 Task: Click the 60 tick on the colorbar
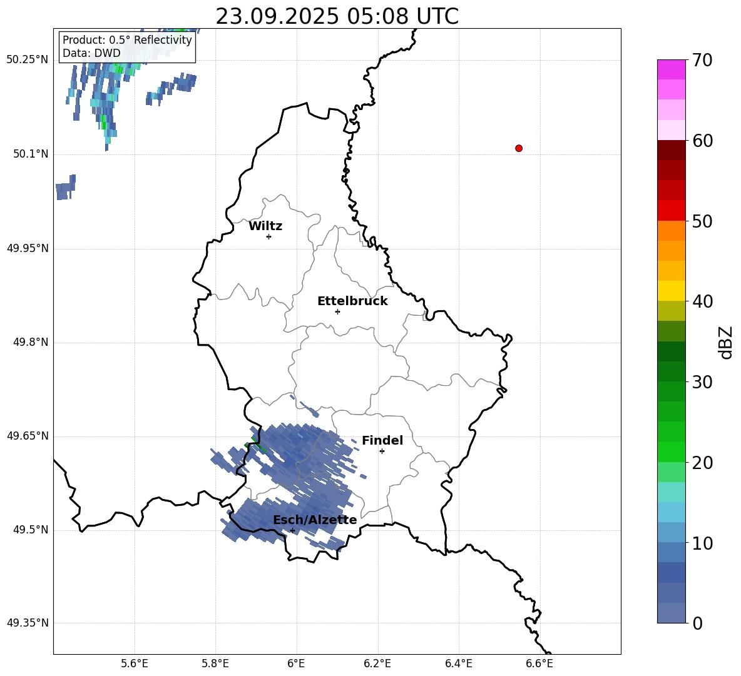[x=702, y=141]
